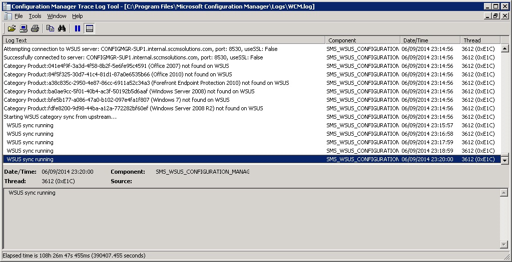Click the Component column header
The image size is (512, 262).
(x=363, y=40)
